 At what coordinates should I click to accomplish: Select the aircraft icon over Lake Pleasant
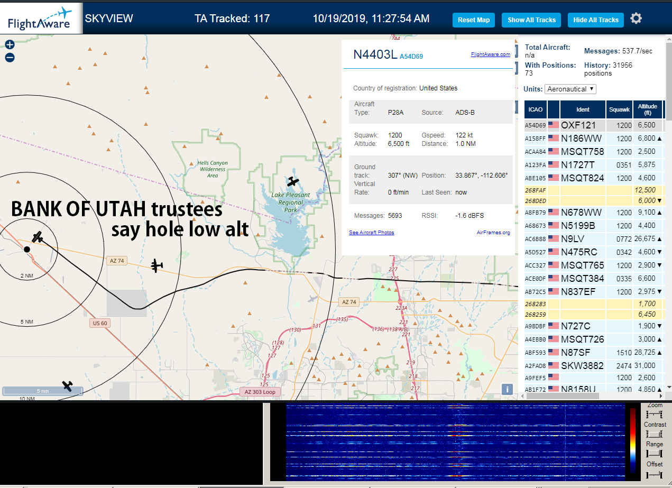tap(293, 182)
